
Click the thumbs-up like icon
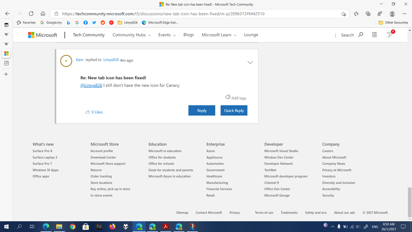tap(87, 112)
